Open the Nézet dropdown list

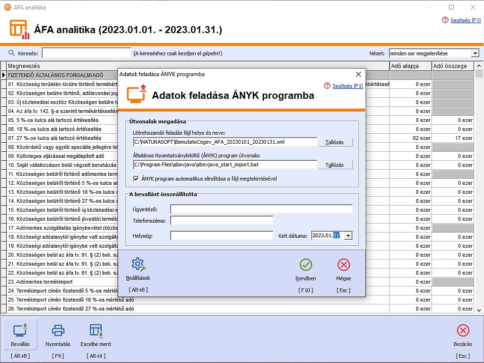pyautogui.click(x=475, y=53)
